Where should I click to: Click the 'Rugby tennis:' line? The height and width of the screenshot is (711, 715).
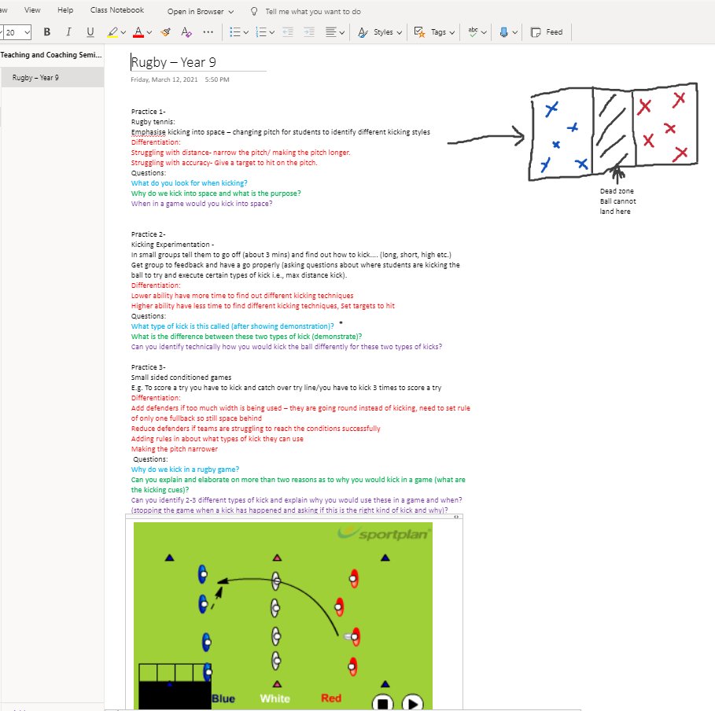coord(153,122)
